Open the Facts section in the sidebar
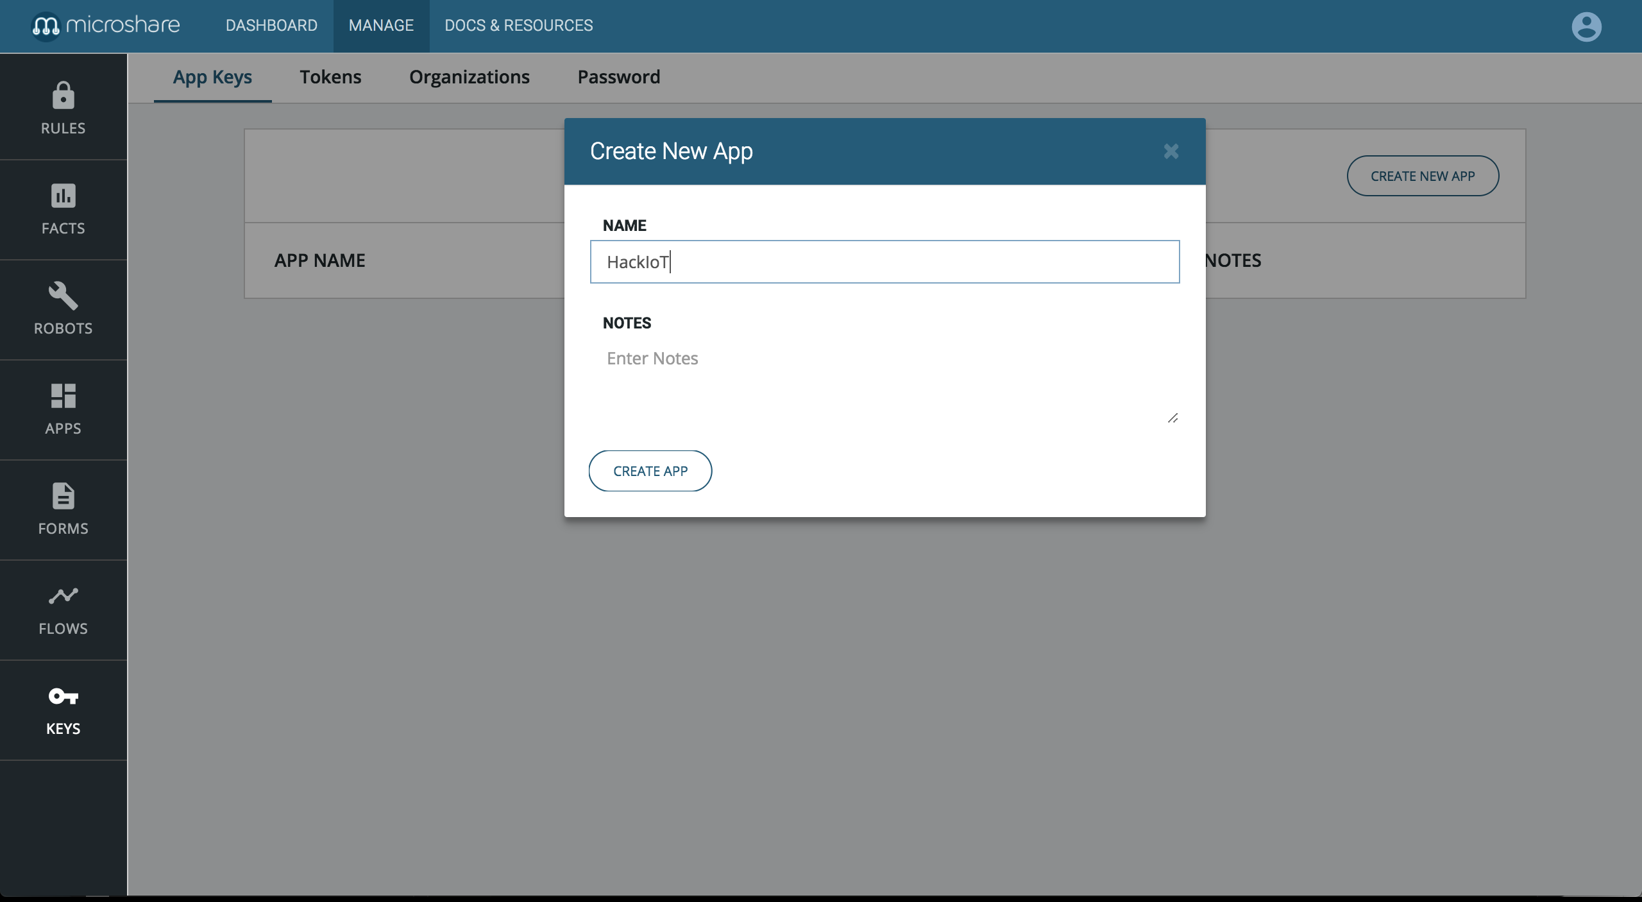This screenshot has width=1642, height=902. 63,209
